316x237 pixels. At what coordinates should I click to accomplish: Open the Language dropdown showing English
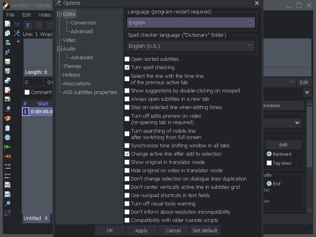click(x=191, y=23)
